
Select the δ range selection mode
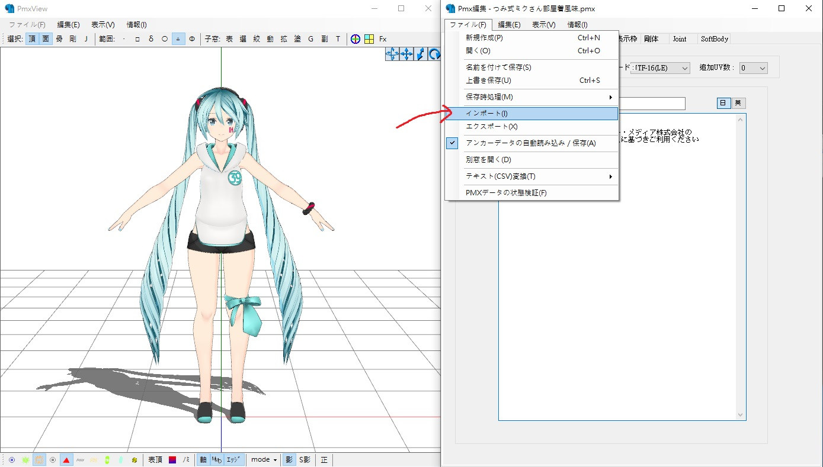(151, 39)
